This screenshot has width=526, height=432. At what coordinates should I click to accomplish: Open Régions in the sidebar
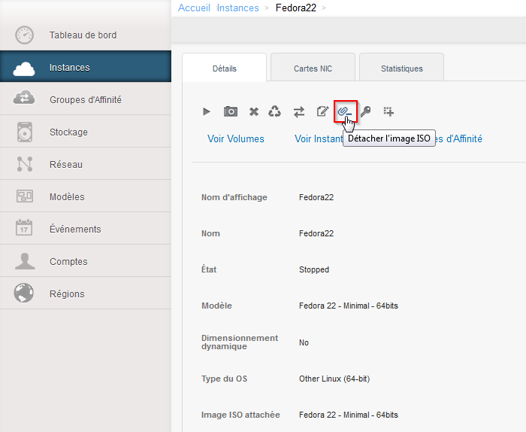point(67,294)
